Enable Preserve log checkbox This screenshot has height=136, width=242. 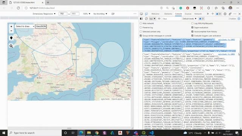(141, 28)
